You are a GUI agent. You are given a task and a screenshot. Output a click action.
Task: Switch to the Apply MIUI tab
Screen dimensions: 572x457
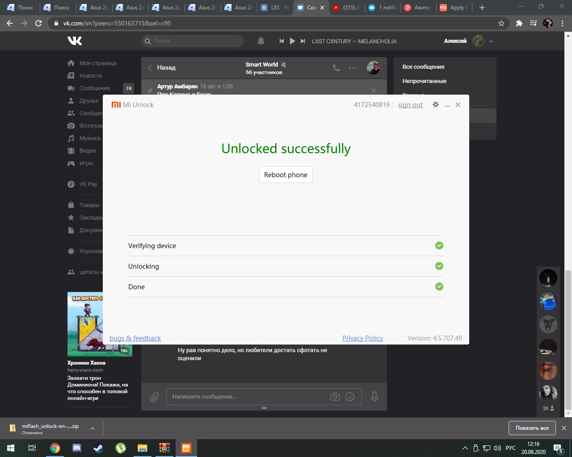(x=454, y=8)
